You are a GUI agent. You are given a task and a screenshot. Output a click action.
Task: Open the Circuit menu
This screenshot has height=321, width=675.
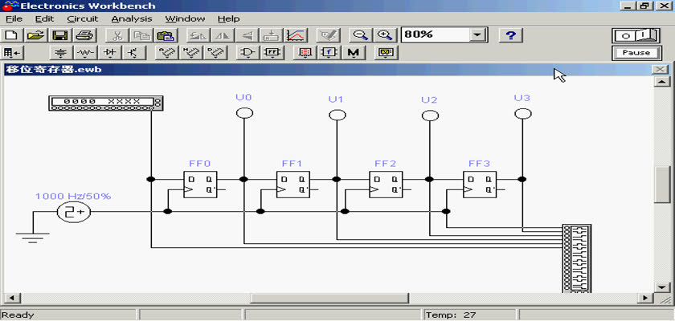coord(83,18)
